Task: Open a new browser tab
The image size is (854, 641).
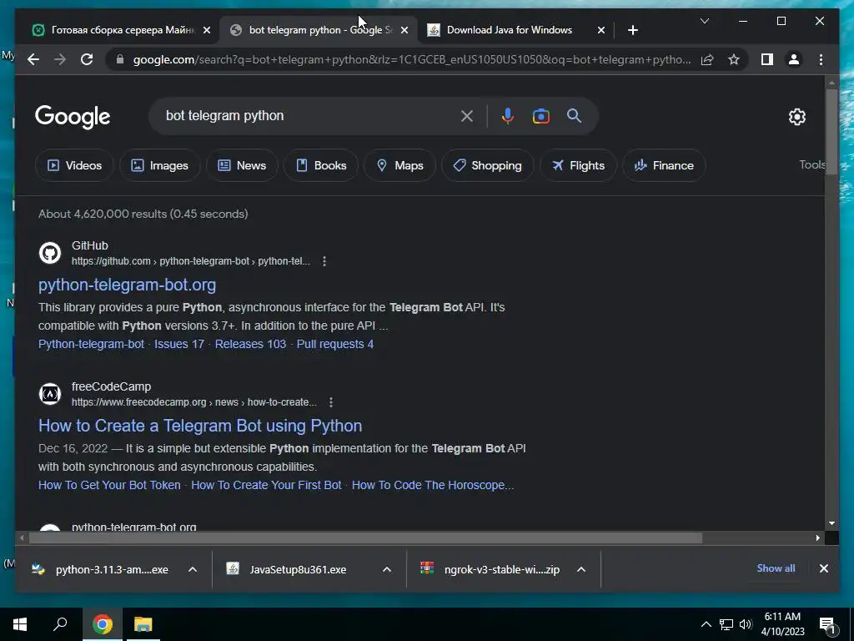Action: coord(632,31)
